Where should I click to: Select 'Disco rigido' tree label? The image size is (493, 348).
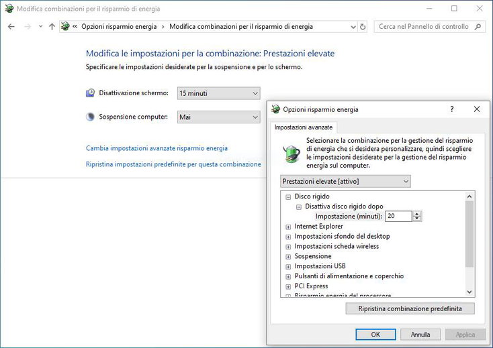coord(312,196)
